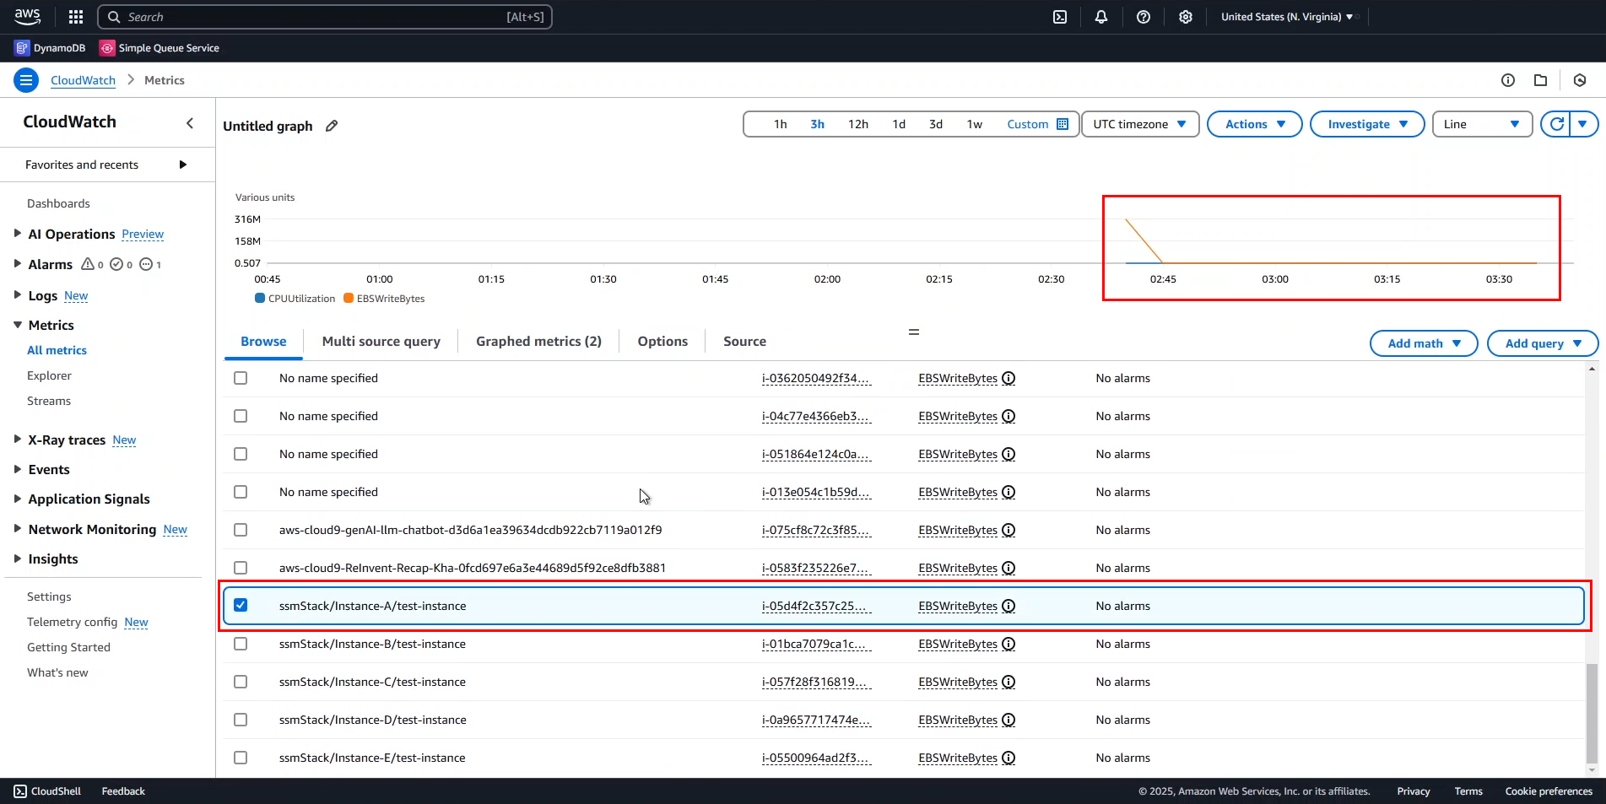
Task: Switch to the Graphed metrics (2) tab
Action: pos(538,341)
